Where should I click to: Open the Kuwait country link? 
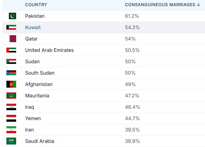tap(33, 27)
